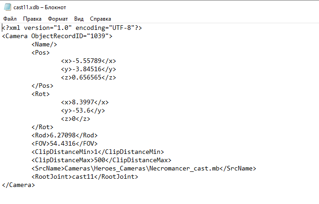Click the ClipDistanceMax value 500
This screenshot has height=204, width=319.
click(x=100, y=160)
